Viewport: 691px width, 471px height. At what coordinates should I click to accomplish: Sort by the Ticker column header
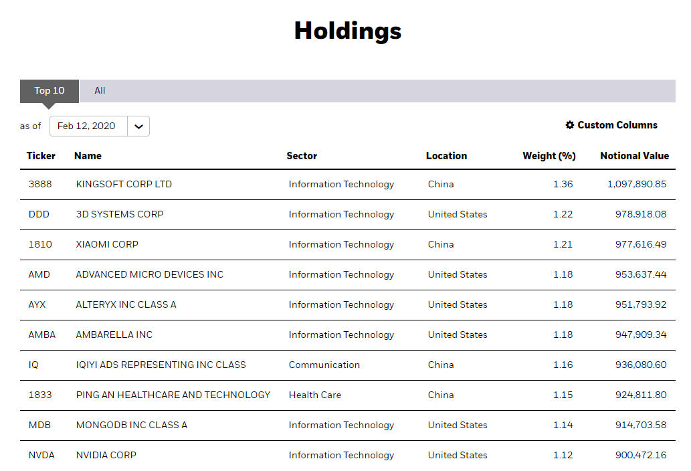point(41,156)
